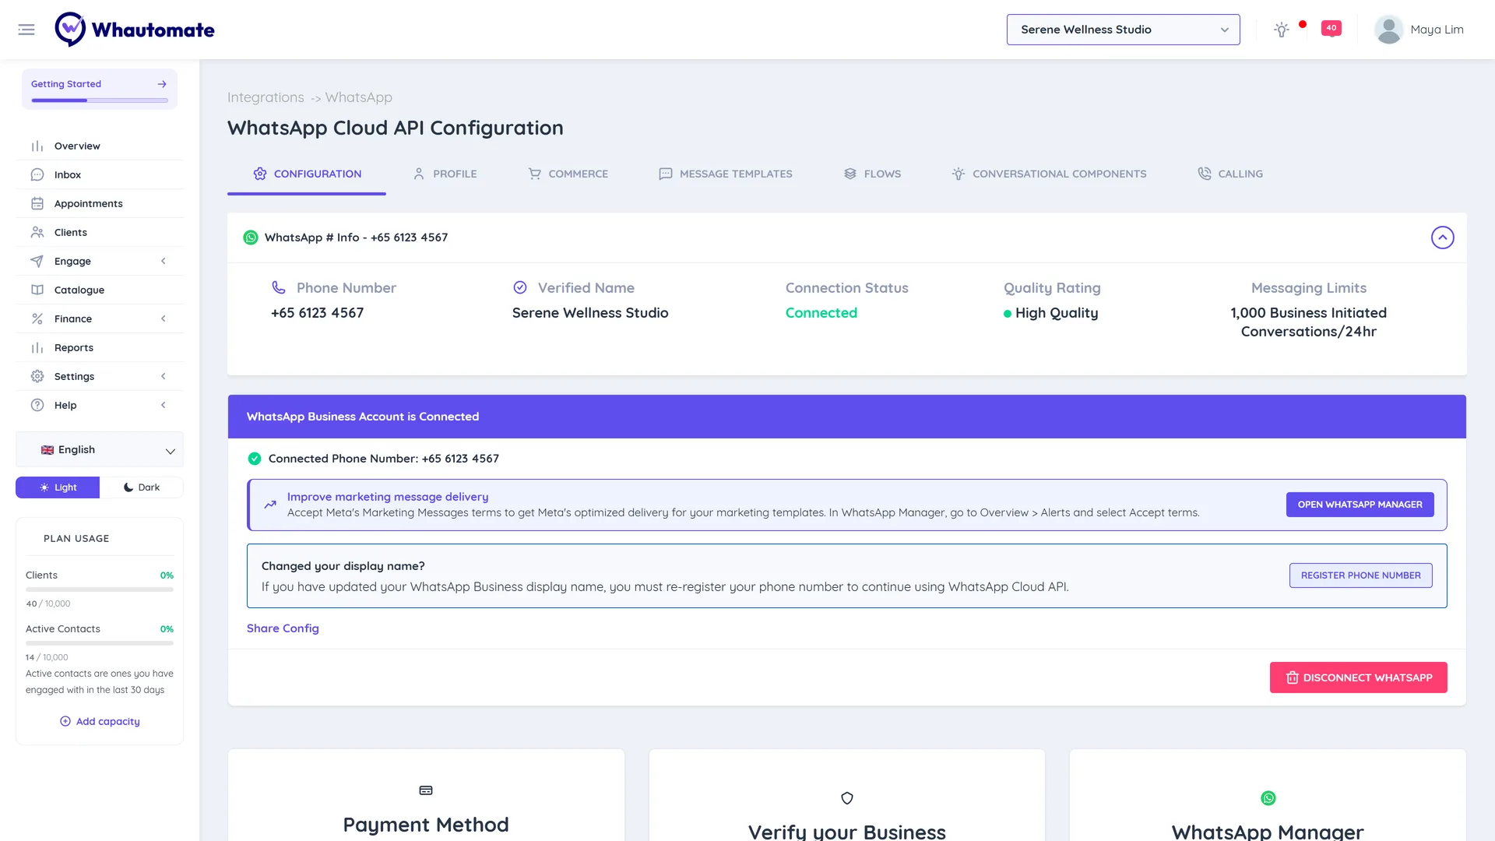Click the WhatsApp Manager card icon
The image size is (1495, 841).
click(1268, 798)
